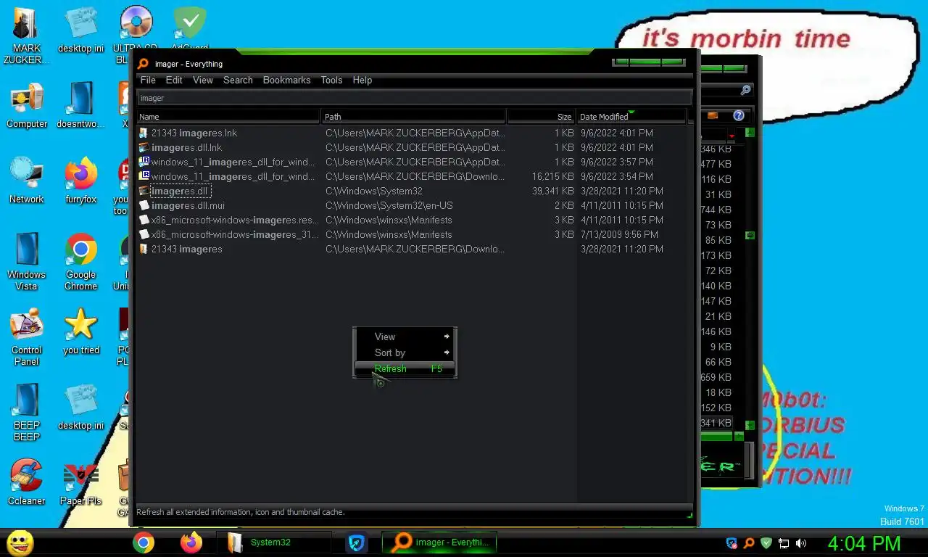Open the Computer desktop icon
The height and width of the screenshot is (557, 928).
tap(27, 105)
